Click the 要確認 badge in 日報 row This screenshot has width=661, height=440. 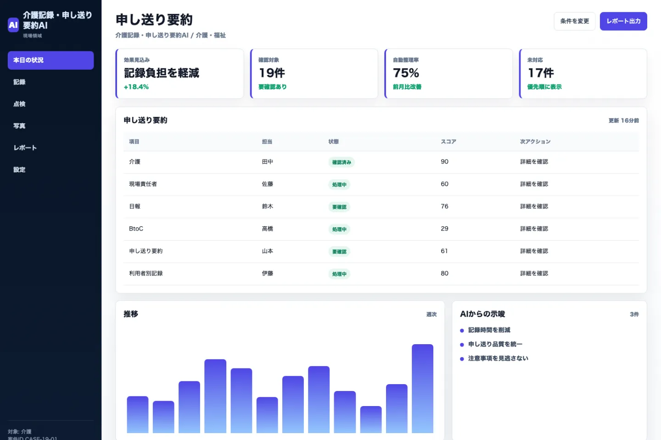(339, 207)
